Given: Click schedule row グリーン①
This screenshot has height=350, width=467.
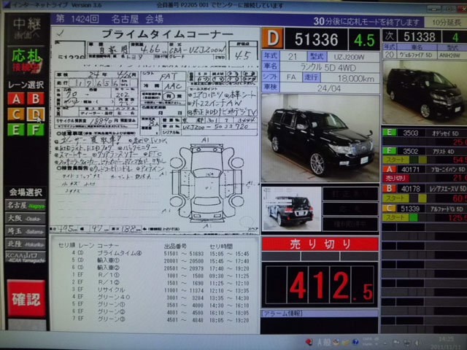Looking at the screenshot, I should pyautogui.click(x=154, y=305).
